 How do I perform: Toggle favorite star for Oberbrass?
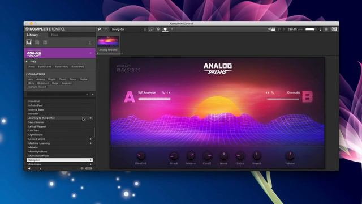point(90,164)
